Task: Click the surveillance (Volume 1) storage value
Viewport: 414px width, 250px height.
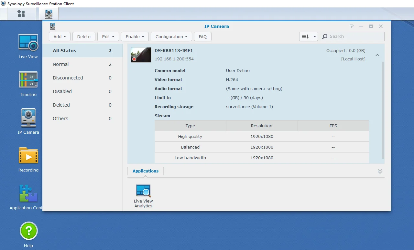Action: [249, 107]
